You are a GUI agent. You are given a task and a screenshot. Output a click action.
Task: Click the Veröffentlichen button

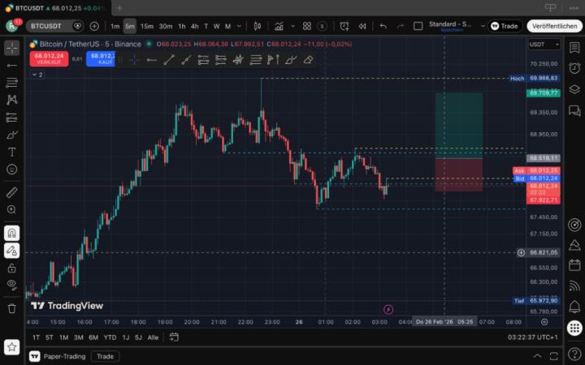click(x=554, y=26)
